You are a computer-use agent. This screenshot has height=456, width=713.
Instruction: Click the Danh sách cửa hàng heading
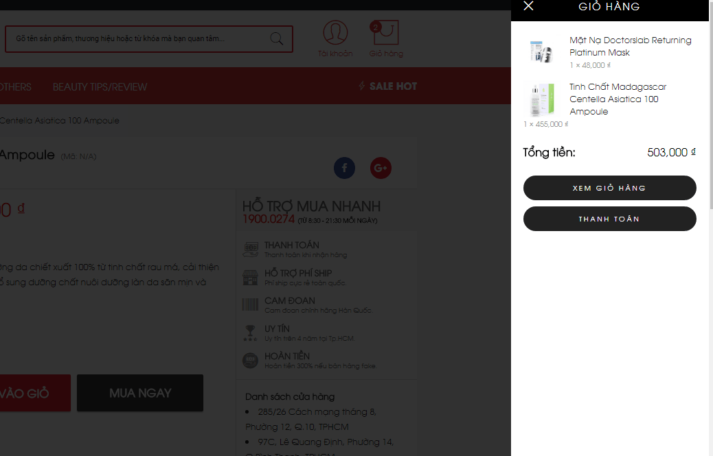(290, 396)
